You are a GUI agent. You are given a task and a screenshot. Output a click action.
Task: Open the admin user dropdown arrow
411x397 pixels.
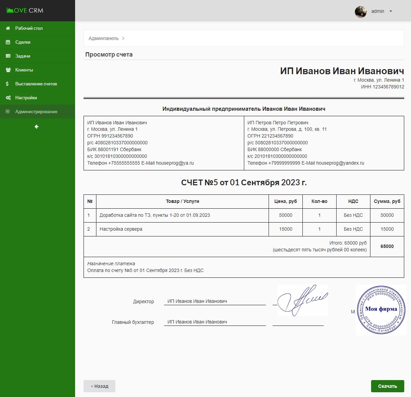click(391, 12)
